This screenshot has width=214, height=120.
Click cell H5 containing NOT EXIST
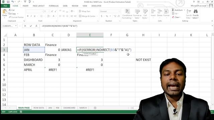pyautogui.click(x=143, y=60)
